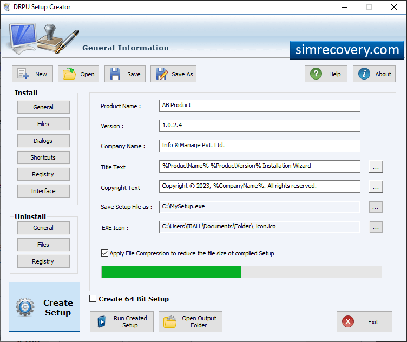Click the Create Setup label text
Screen dimensions: 407x342
[x=58, y=307]
